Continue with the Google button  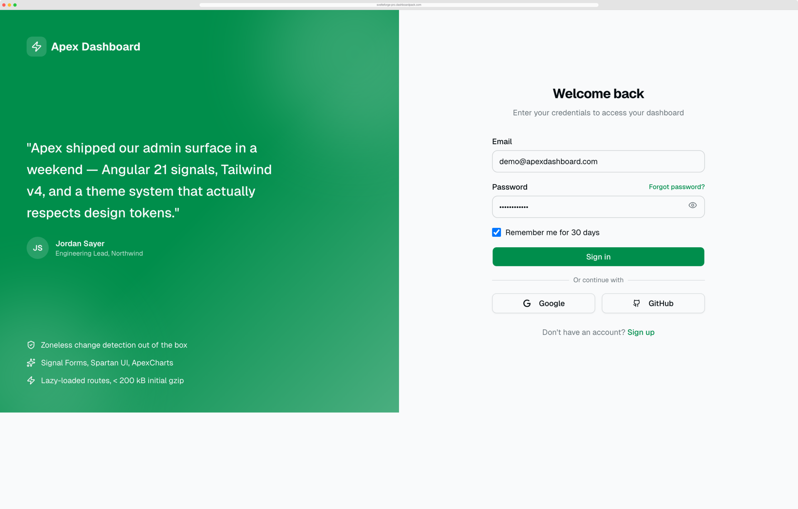[x=544, y=303]
